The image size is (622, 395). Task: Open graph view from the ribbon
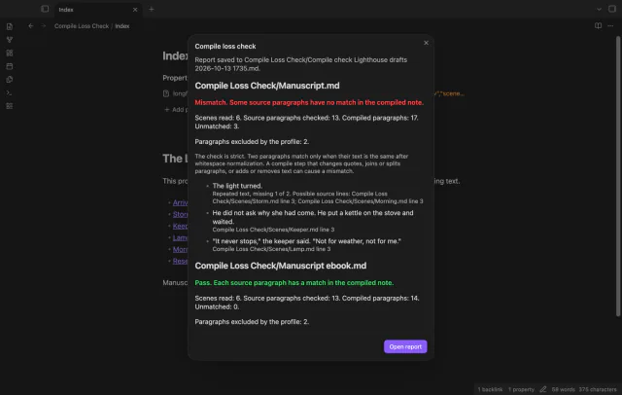pyautogui.click(x=10, y=40)
